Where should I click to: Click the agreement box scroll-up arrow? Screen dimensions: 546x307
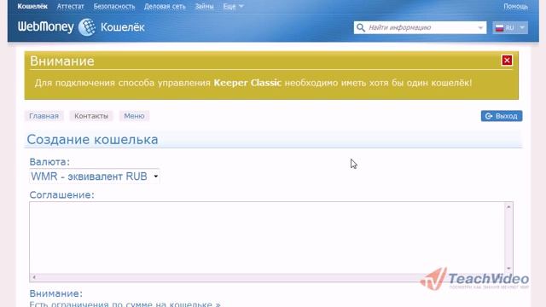pyautogui.click(x=508, y=206)
